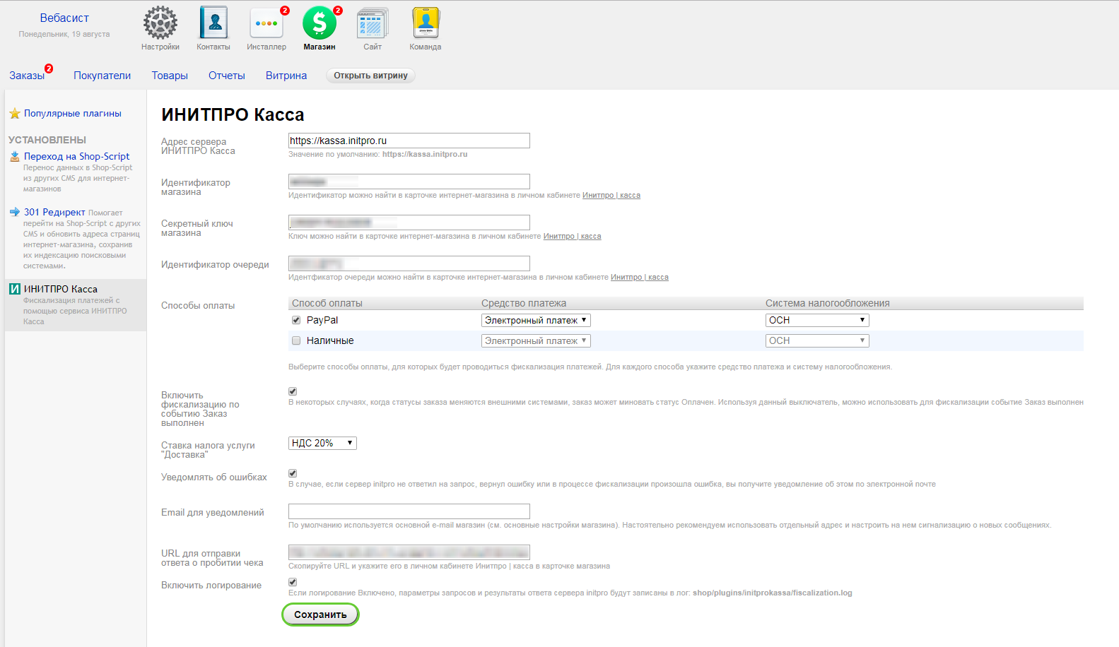Go to the Заказы tab
This screenshot has height=647, width=1119.
point(27,76)
